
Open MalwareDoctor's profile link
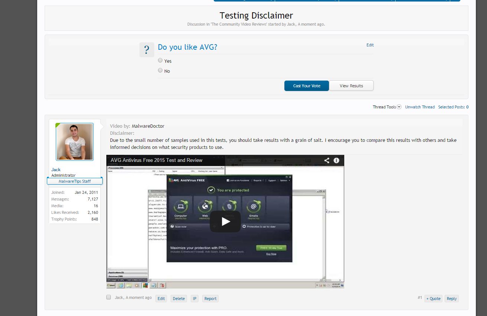click(x=148, y=126)
